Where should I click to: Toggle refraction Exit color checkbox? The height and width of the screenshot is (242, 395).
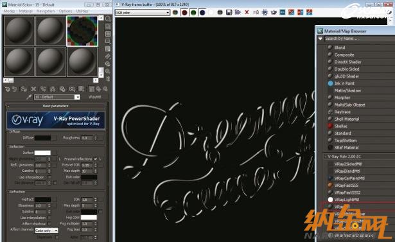(100, 212)
